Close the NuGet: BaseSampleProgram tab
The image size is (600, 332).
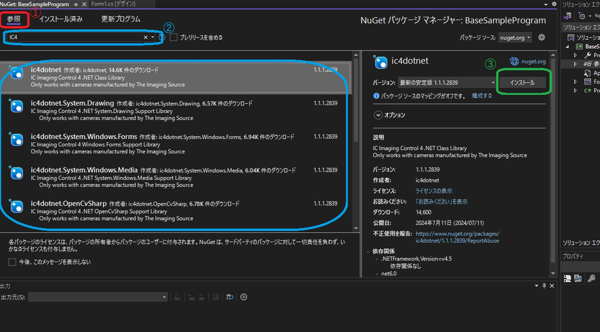coord(84,4)
